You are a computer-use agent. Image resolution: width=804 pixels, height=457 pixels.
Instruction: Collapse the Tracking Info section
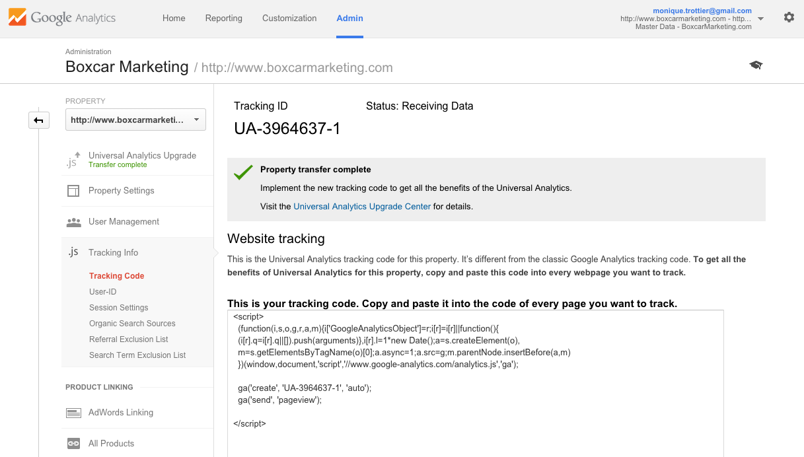coord(113,252)
